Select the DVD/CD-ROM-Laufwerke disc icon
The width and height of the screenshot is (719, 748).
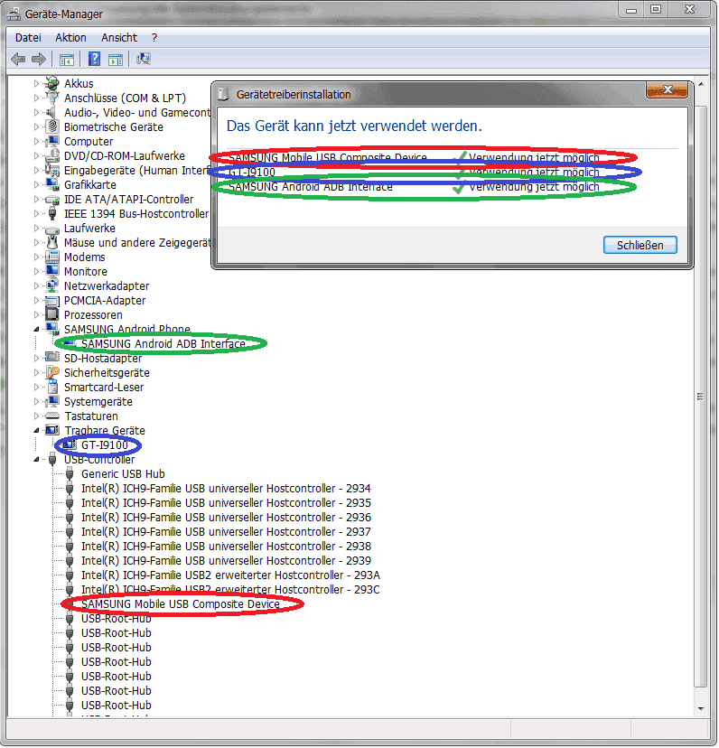tap(51, 156)
